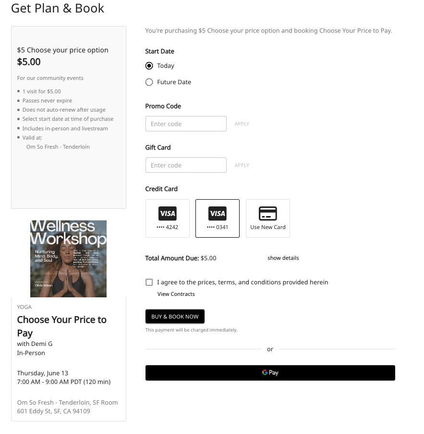Expand show details for total amount
Image resolution: width=424 pixels, height=434 pixels.
click(283, 258)
